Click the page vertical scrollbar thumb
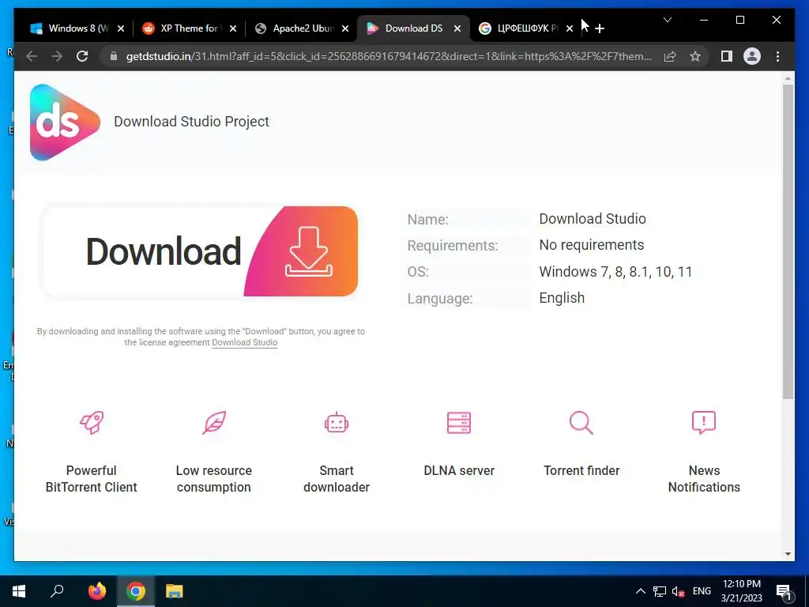The height and width of the screenshot is (607, 809). tap(788, 241)
